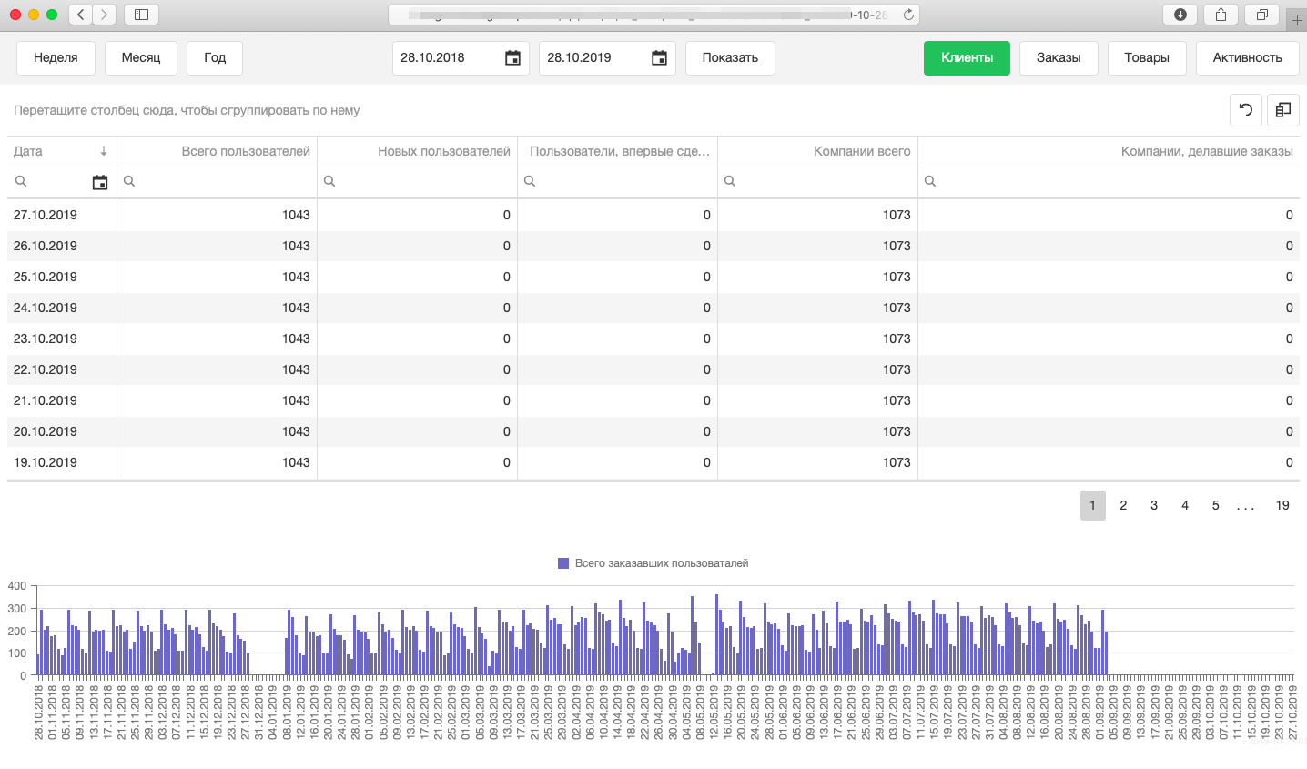Select the Месяц period button
Viewport: 1307px width, 769px height.
pos(141,58)
